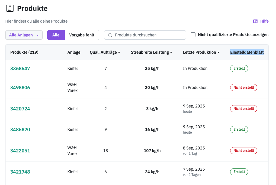The height and width of the screenshot is (185, 276).
Task: Click the magnifier icon in search field
Action: tap(110, 35)
